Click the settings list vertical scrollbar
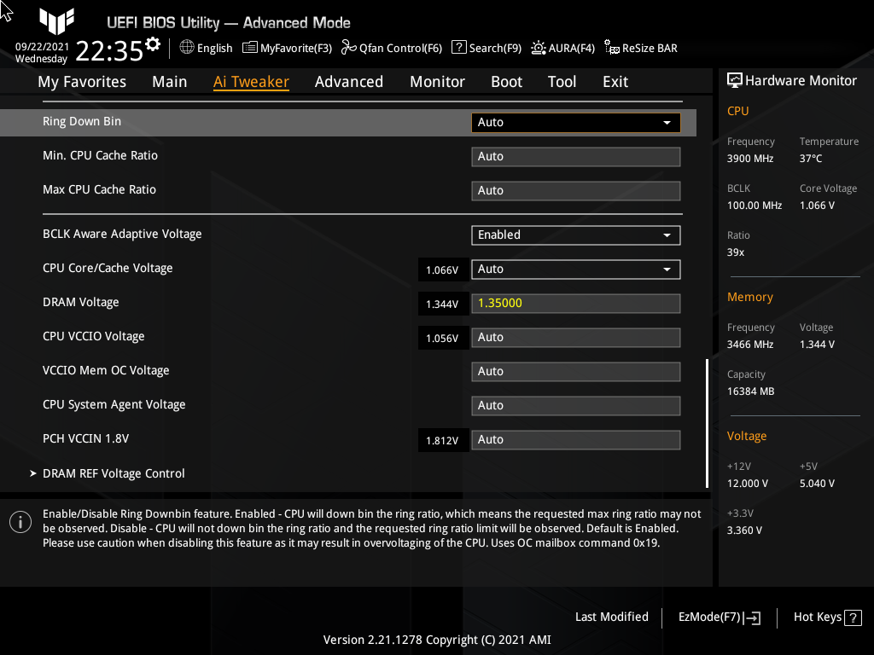874x655 pixels. [707, 423]
